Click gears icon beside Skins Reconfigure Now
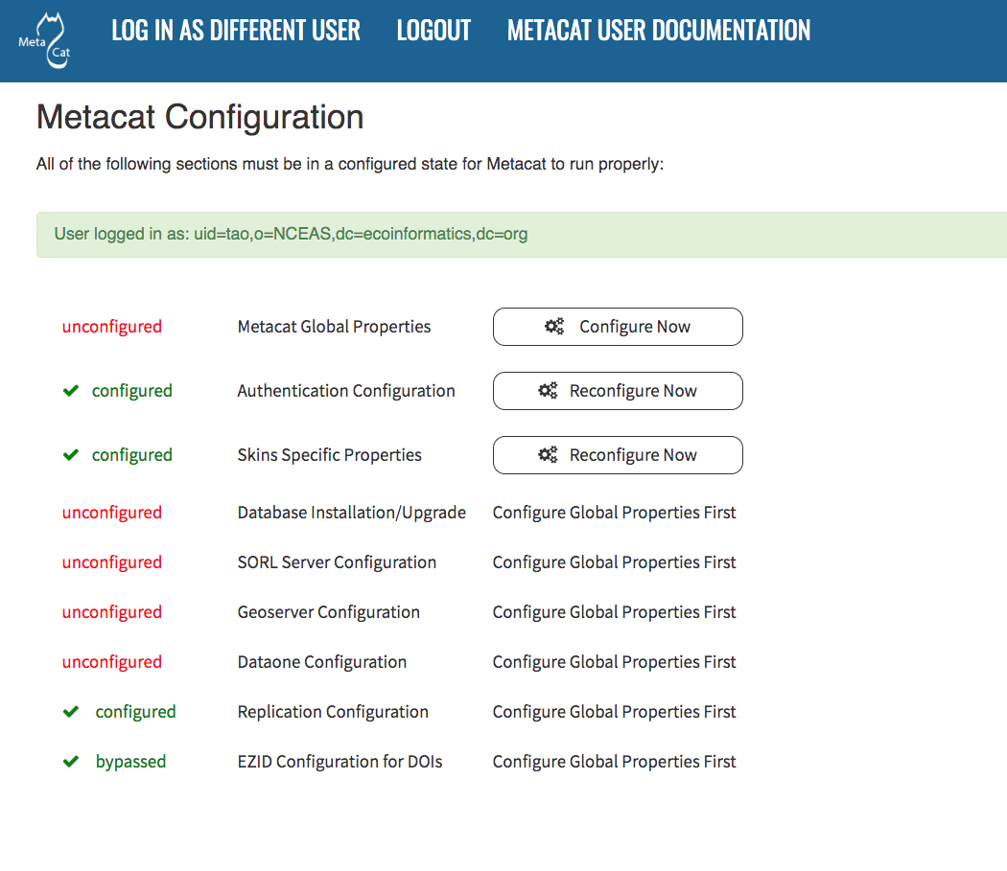 pos(548,455)
